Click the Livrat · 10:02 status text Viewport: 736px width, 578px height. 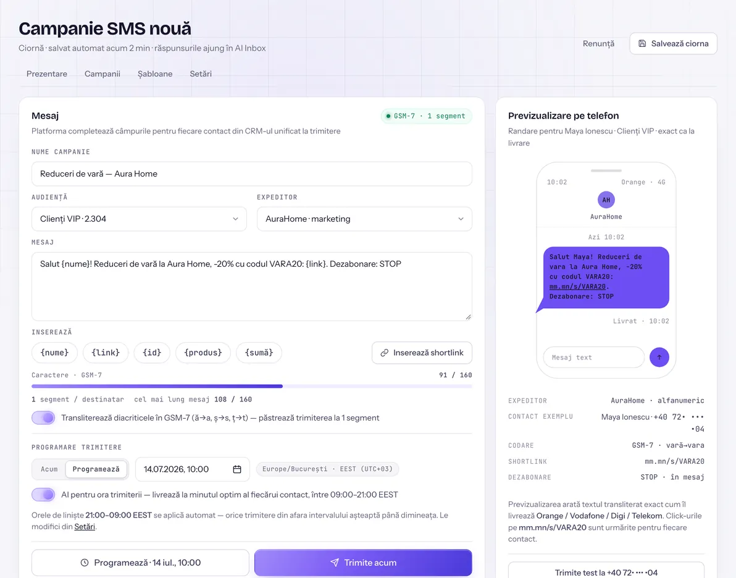click(641, 321)
